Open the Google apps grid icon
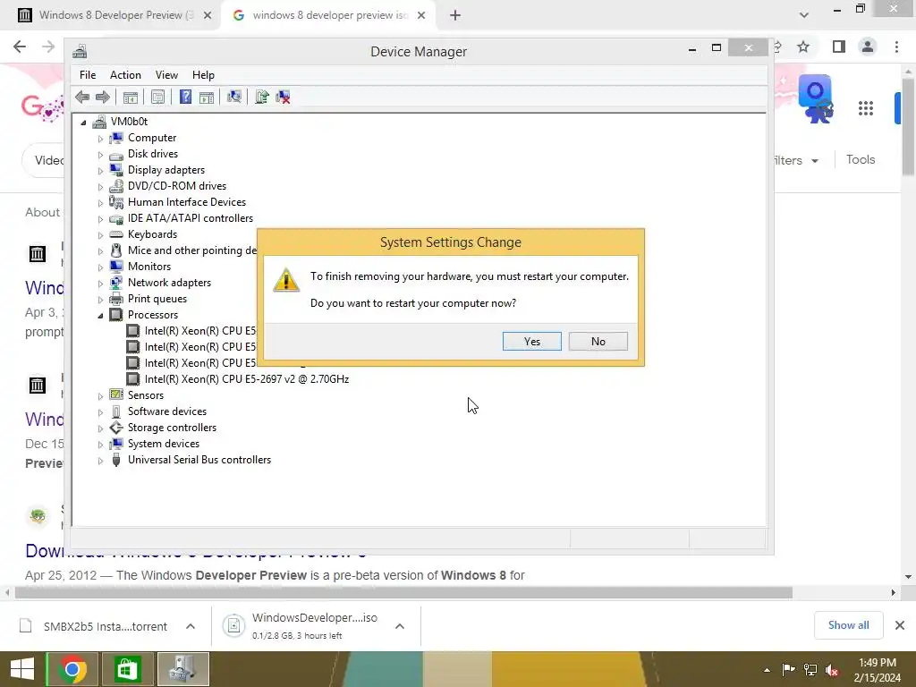Screen dimensions: 916x687 tap(866, 108)
